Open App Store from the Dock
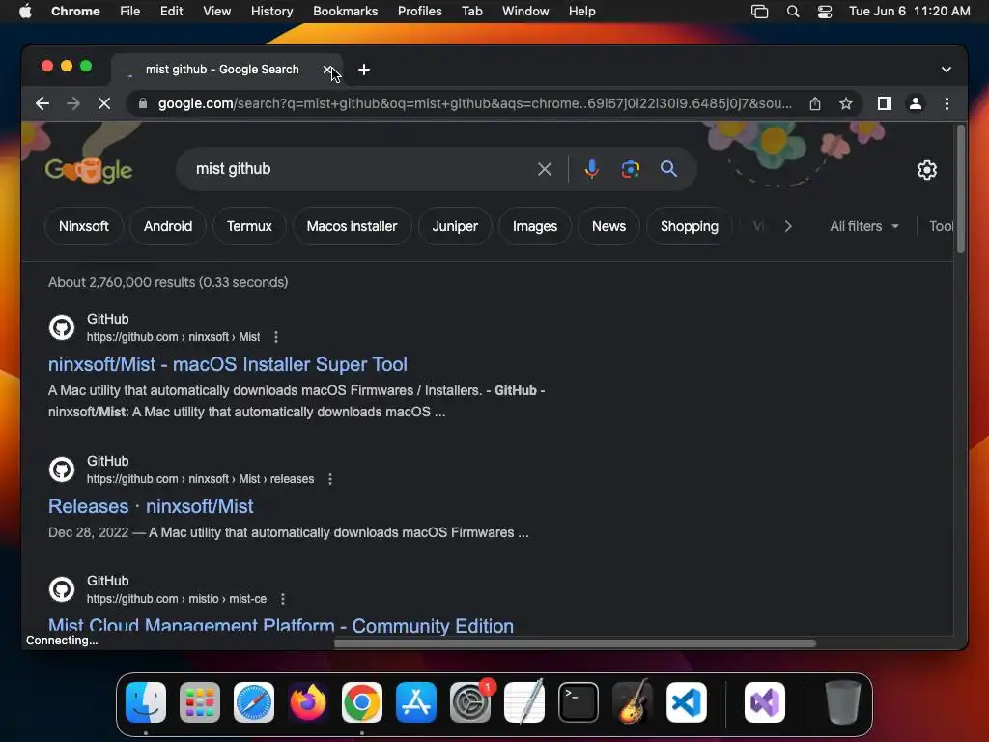 click(x=415, y=702)
